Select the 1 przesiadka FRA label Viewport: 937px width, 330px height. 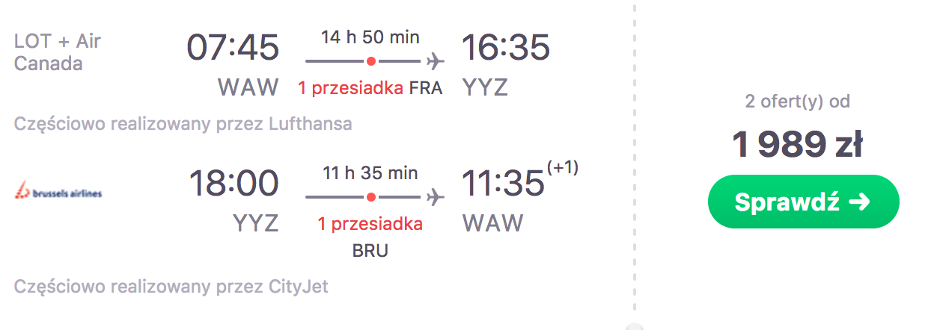pyautogui.click(x=370, y=88)
